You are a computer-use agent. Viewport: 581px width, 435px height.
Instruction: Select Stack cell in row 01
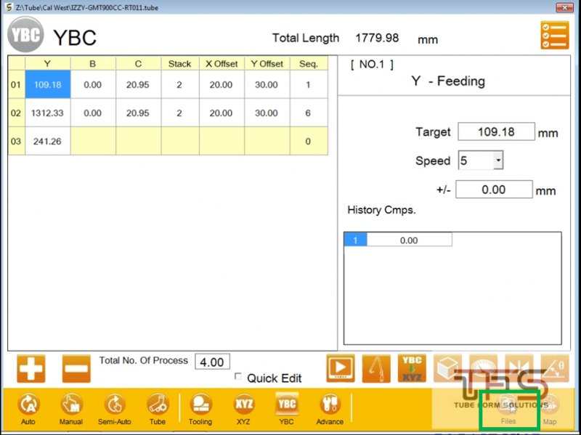click(180, 84)
